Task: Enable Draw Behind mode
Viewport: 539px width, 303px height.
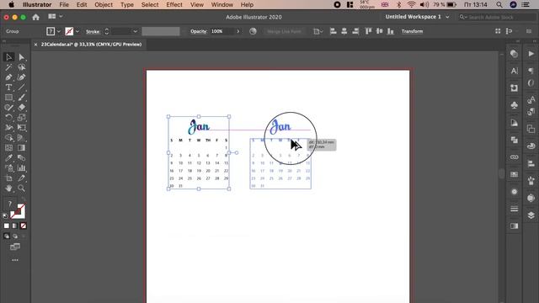Action: (x=15, y=236)
